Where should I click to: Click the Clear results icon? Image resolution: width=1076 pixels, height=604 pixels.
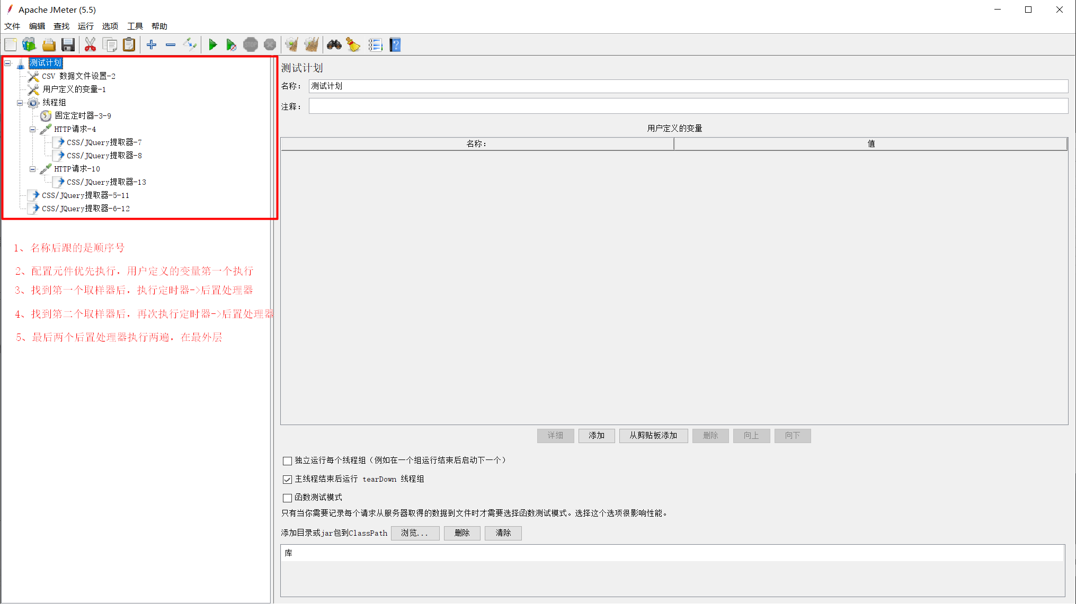click(x=292, y=45)
